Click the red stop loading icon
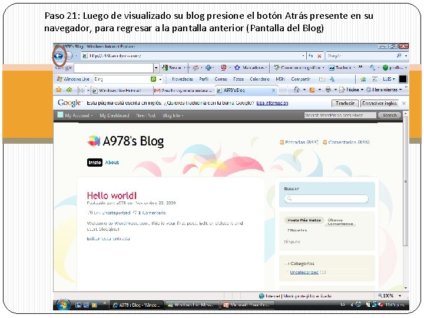This screenshot has height=318, width=424. 319,56
